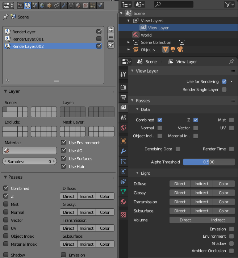Click the light bulb icon in Objects row
Viewport: 238px width, 258px height.
(x=173, y=49)
